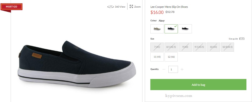Screen dimensions: 252x102
Task: Pick size 8.5 (42.5) option
Action: (x=171, y=47)
